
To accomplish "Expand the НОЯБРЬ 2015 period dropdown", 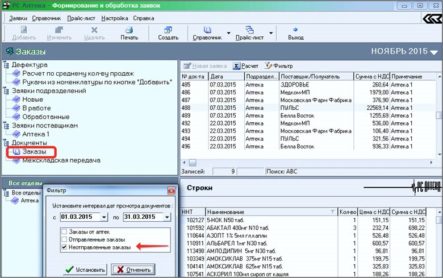I will 434,52.
